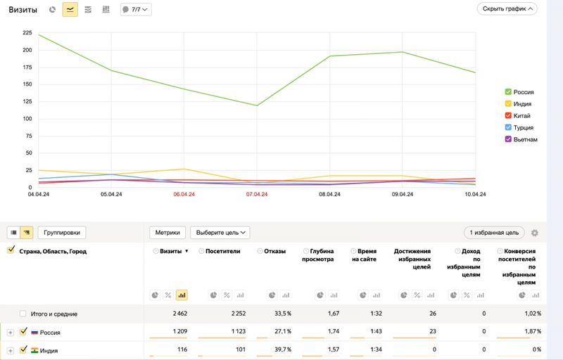Switch to pie chart view icon
The image size is (563, 360).
52,10
